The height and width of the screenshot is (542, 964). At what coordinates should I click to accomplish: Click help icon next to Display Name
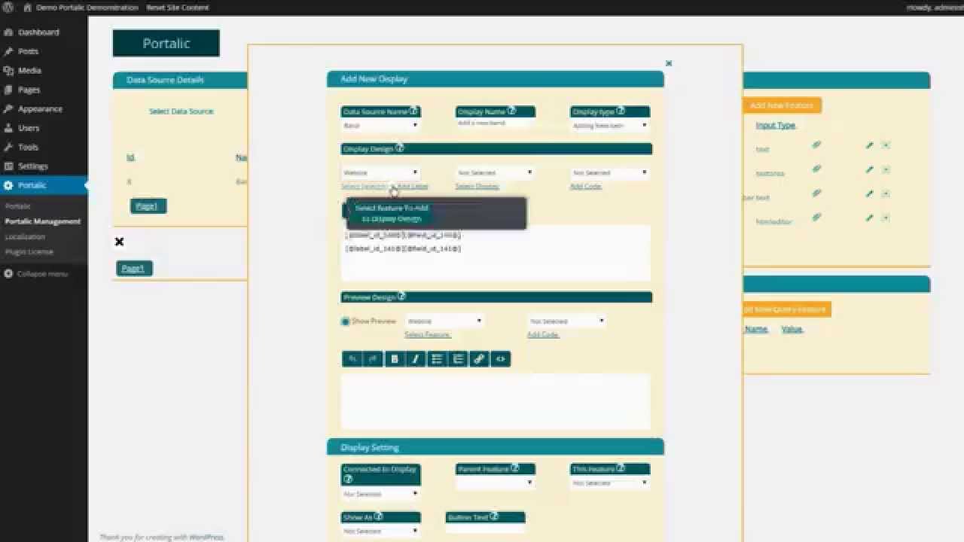coord(511,111)
